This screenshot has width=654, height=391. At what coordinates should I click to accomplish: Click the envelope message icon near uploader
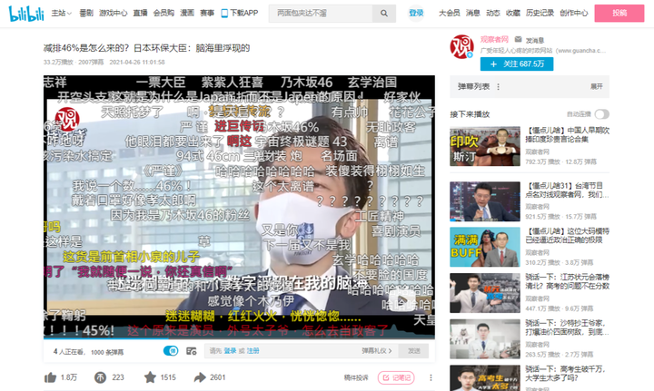tap(518, 39)
